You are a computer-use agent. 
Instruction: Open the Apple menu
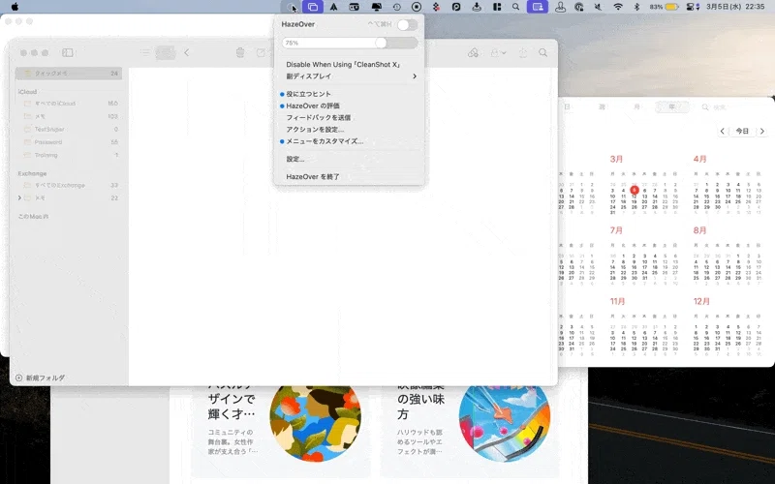(x=15, y=7)
